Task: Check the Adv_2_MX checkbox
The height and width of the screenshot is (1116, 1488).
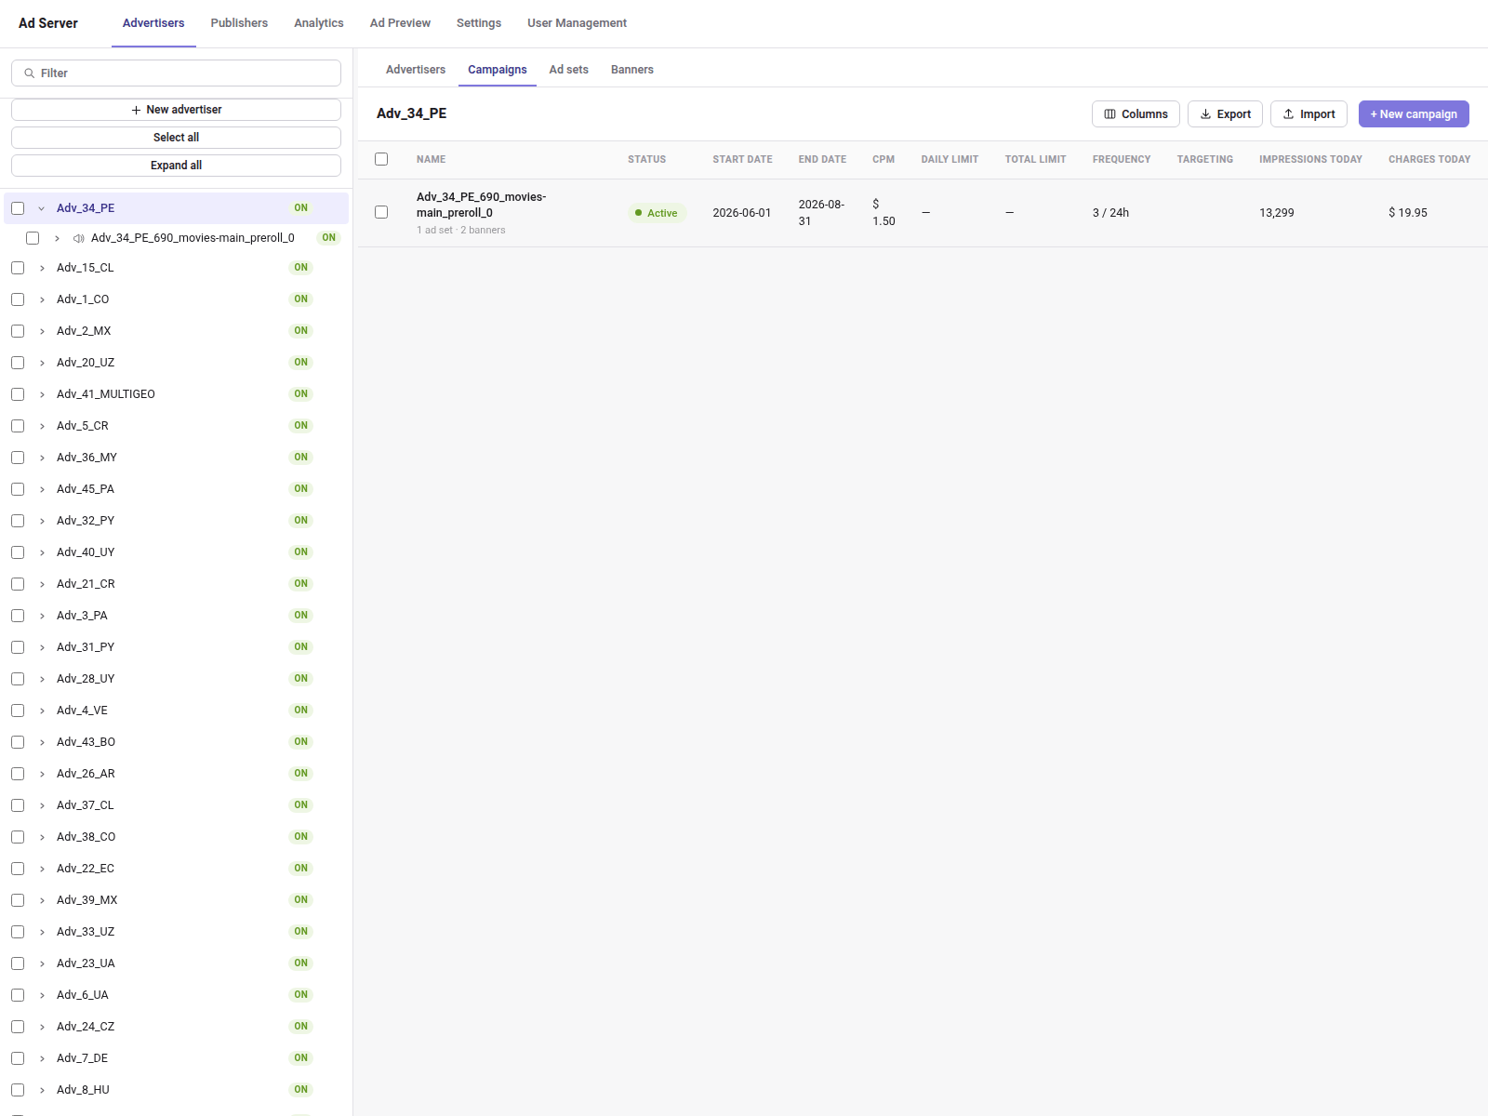Action: 18,331
